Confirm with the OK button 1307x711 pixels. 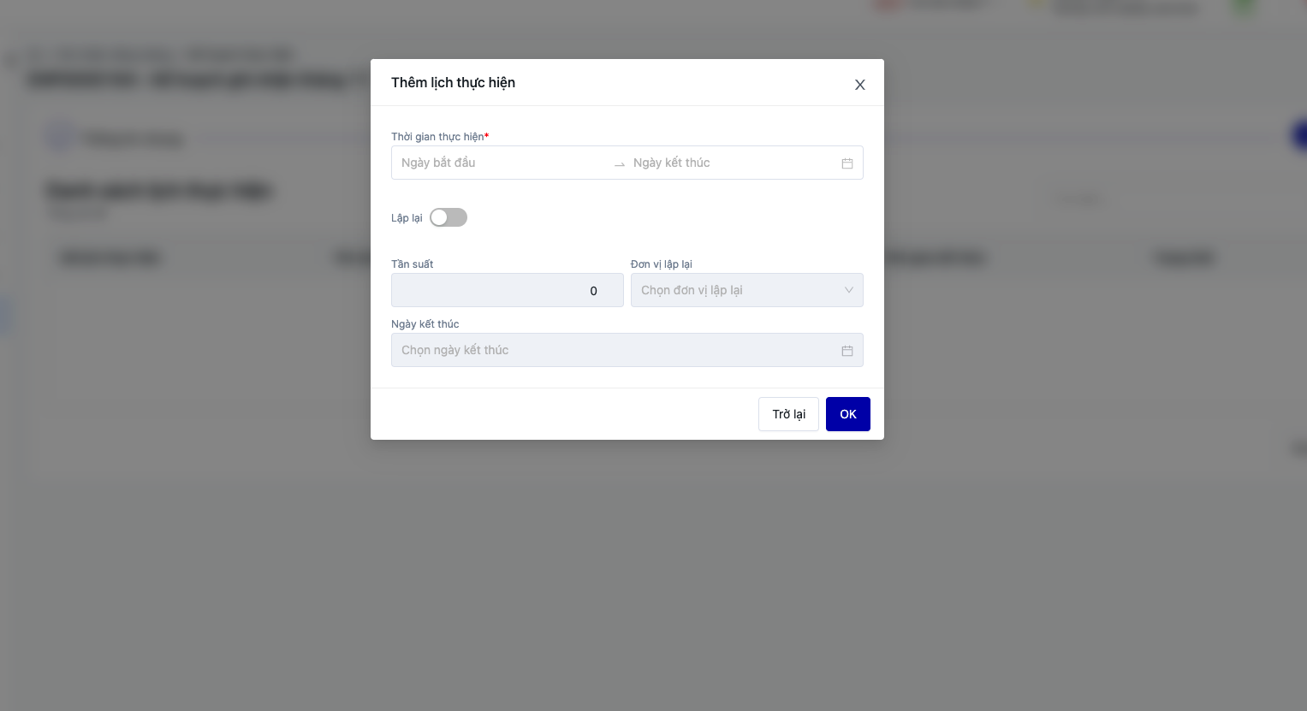coord(848,414)
